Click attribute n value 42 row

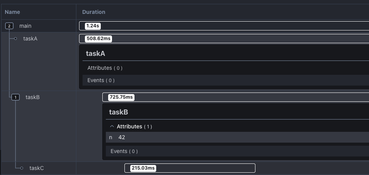click(122, 137)
